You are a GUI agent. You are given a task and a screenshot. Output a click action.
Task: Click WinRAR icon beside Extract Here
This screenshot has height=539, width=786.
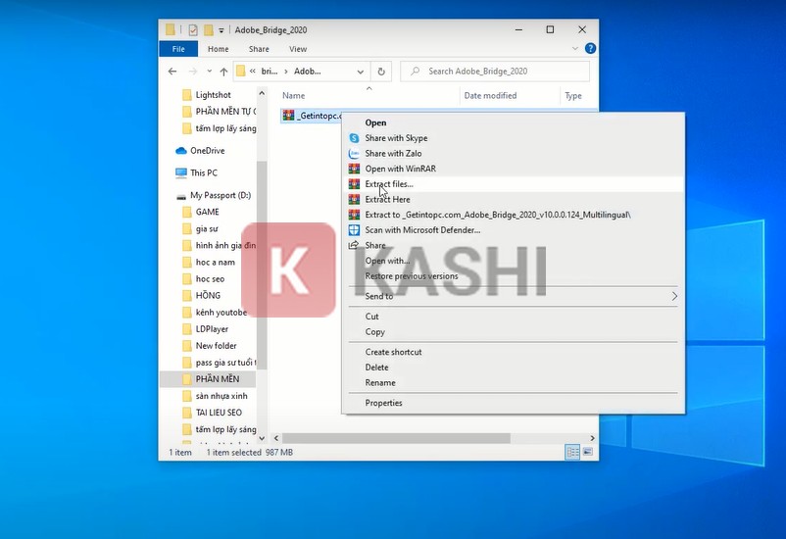354,200
